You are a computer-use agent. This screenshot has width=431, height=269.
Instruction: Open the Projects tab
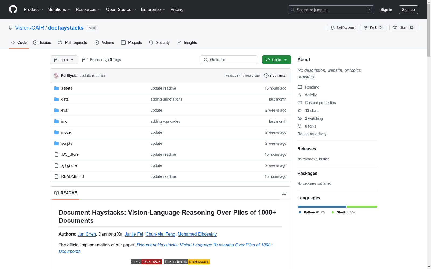click(131, 43)
